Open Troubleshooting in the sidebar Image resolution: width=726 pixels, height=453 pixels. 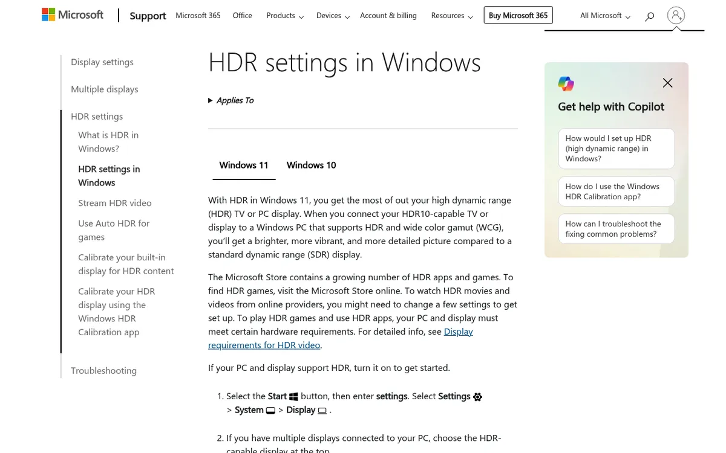[103, 371]
